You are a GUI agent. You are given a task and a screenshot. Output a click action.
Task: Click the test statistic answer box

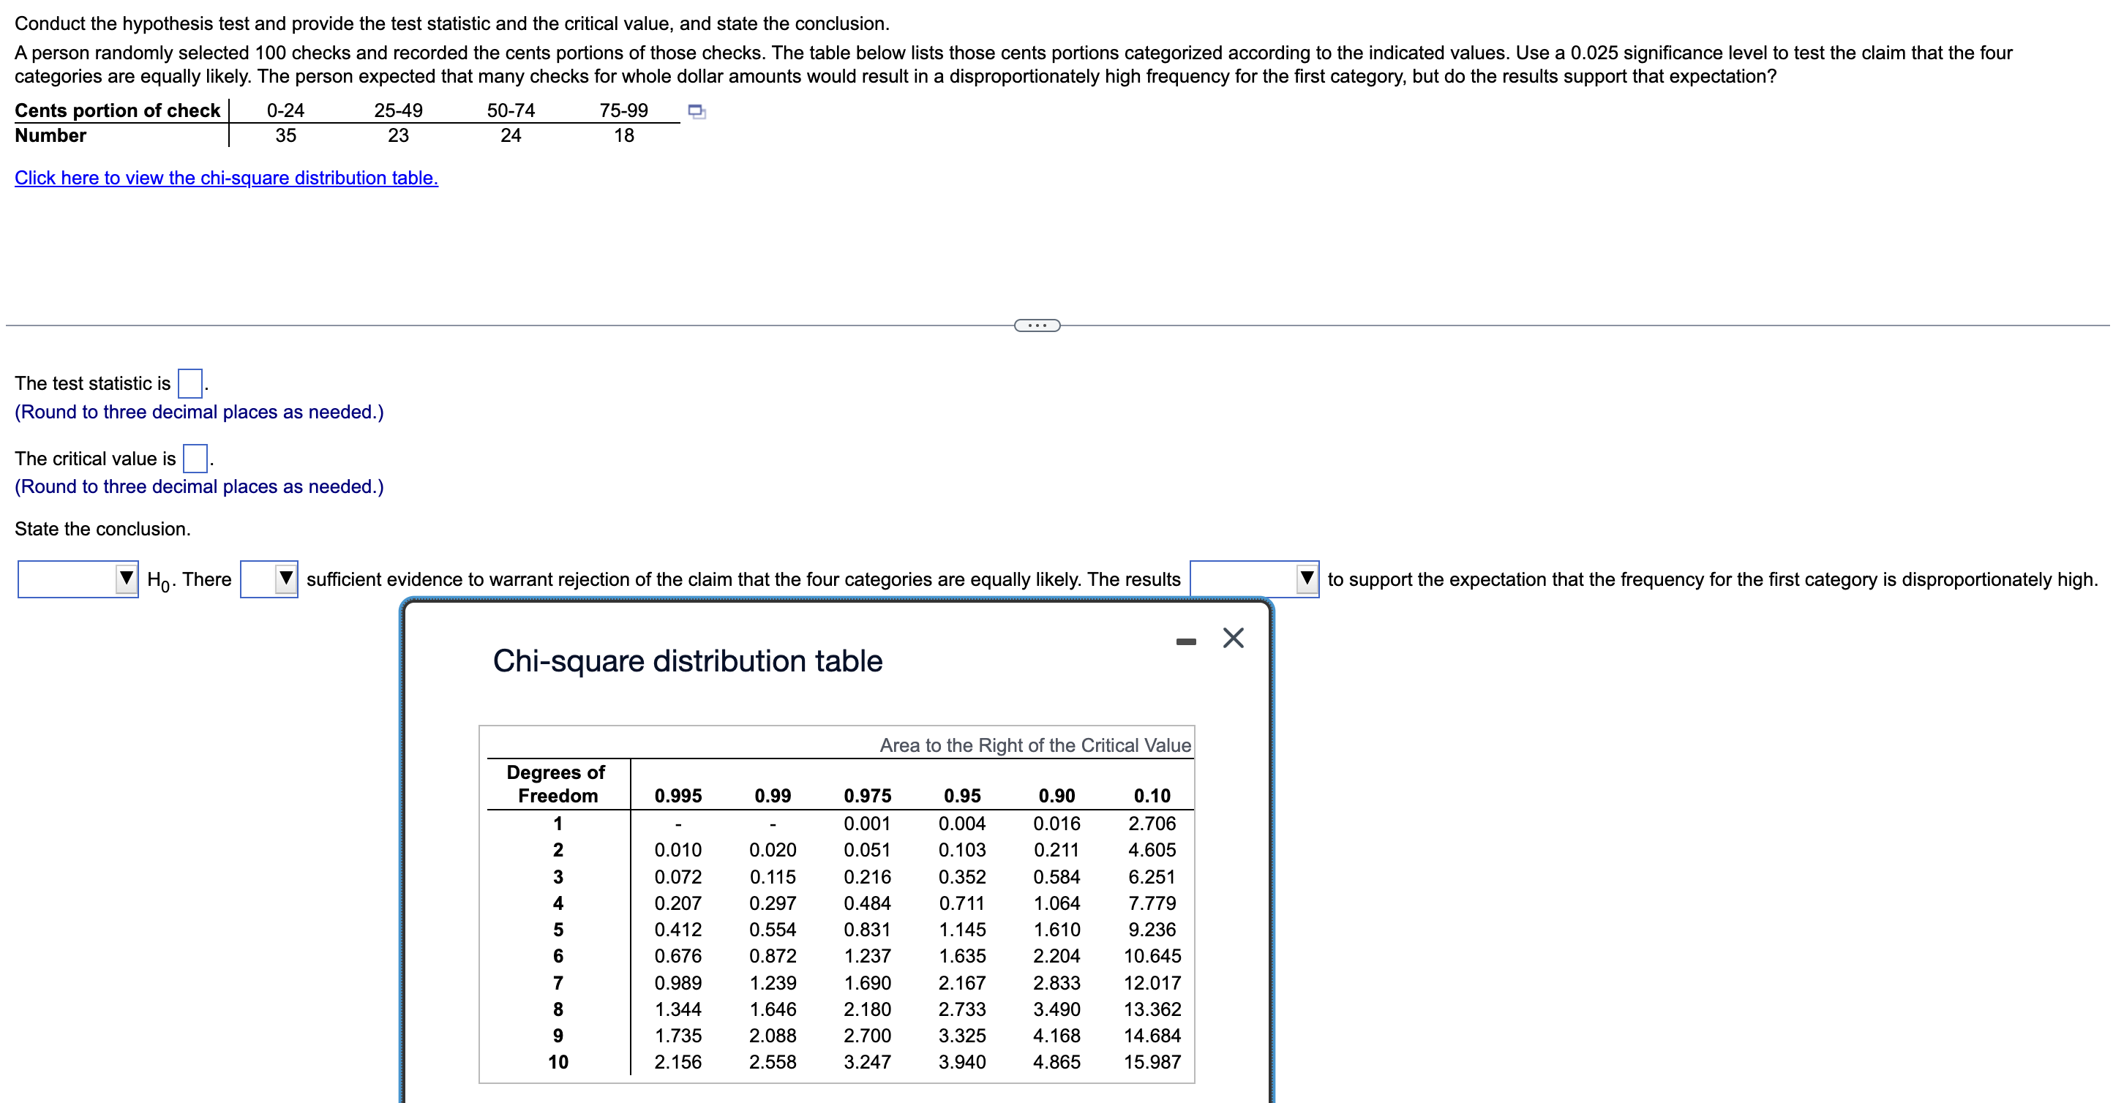tap(189, 382)
